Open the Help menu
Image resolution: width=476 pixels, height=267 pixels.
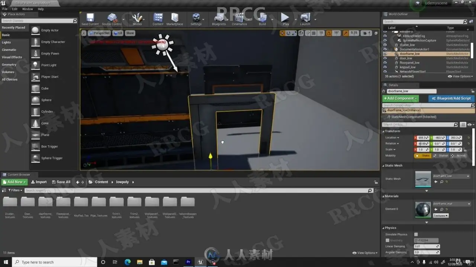[41, 9]
